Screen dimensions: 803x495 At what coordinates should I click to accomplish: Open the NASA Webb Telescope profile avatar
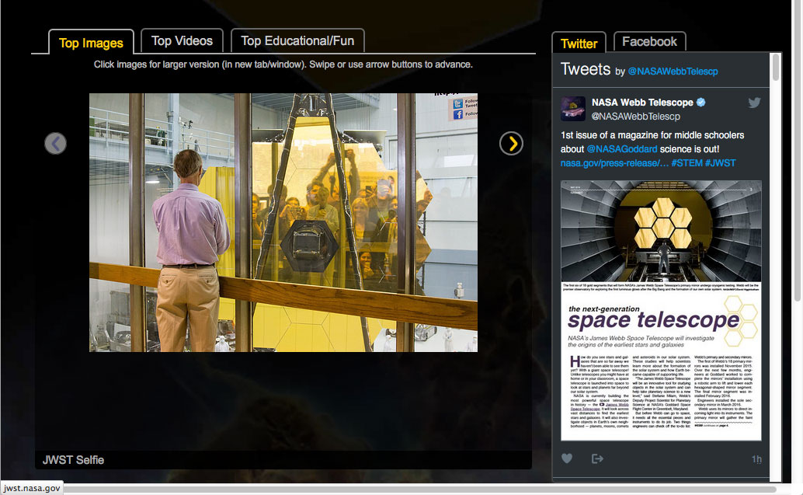pyautogui.click(x=573, y=109)
